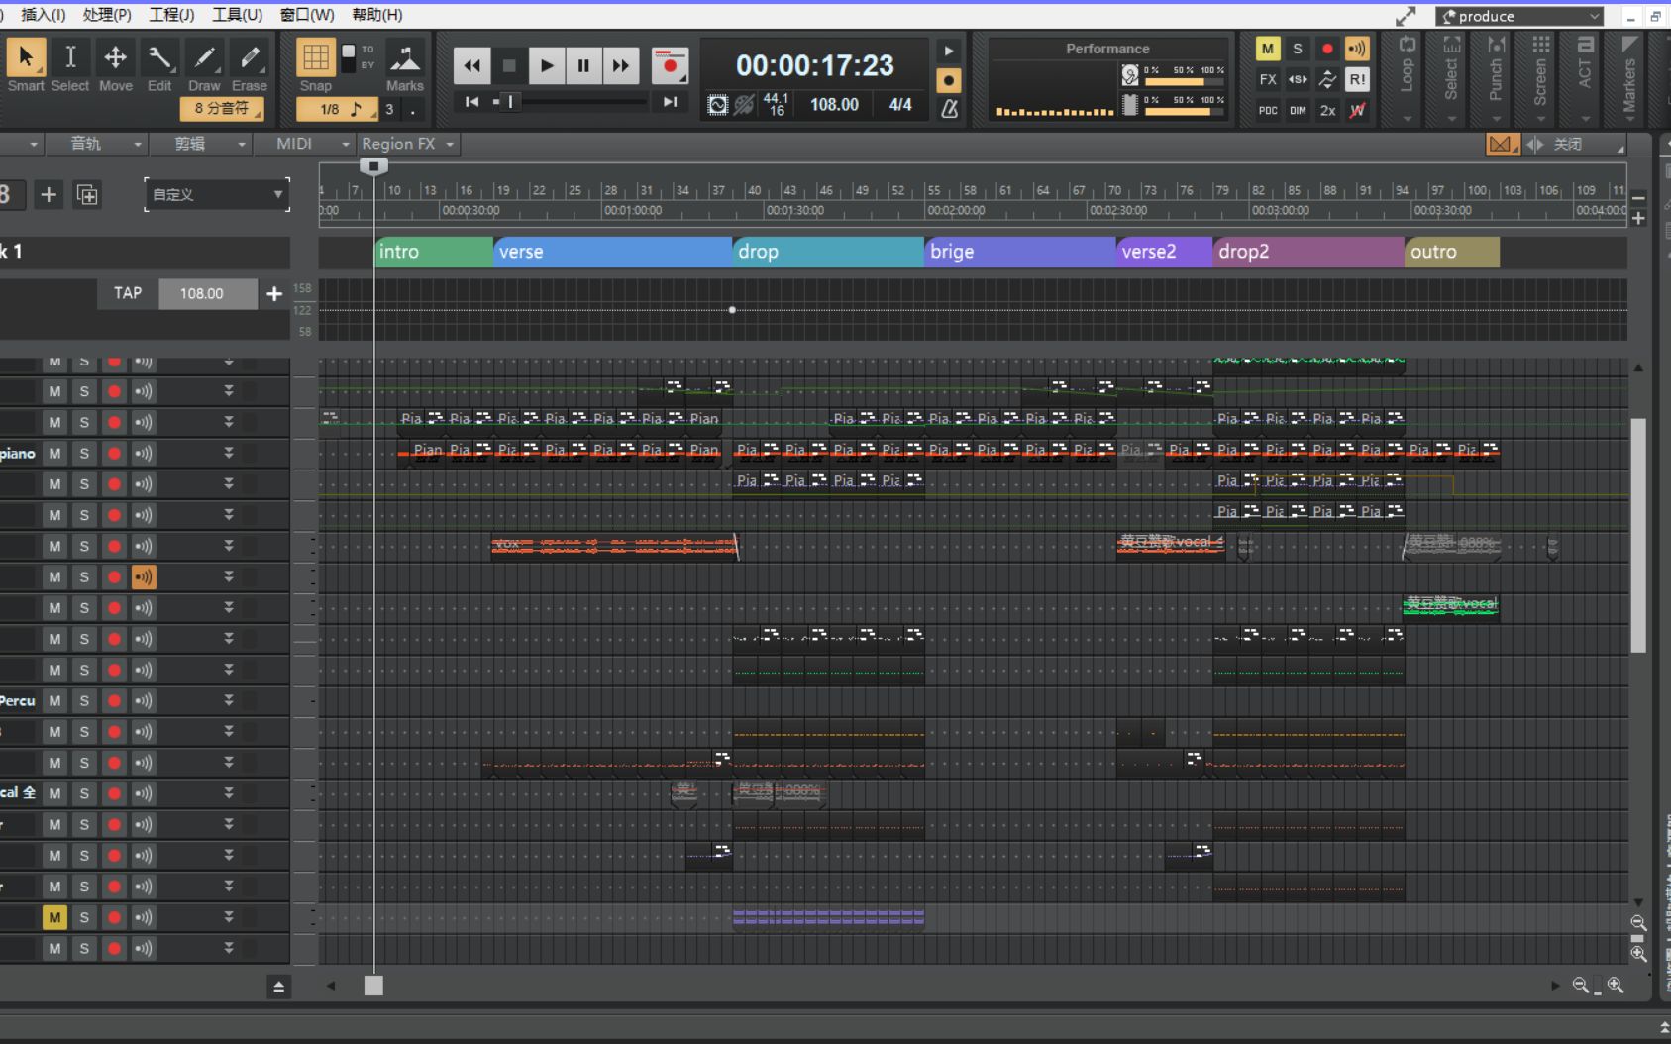The height and width of the screenshot is (1044, 1671).
Task: Enable DIM solo mode
Action: point(1298,110)
